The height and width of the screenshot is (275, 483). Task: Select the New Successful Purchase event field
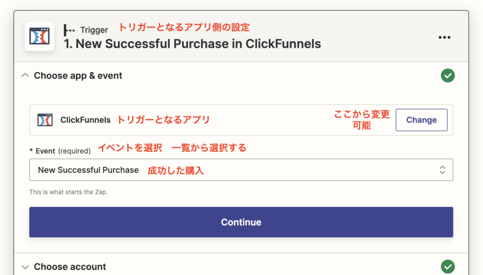241,170
